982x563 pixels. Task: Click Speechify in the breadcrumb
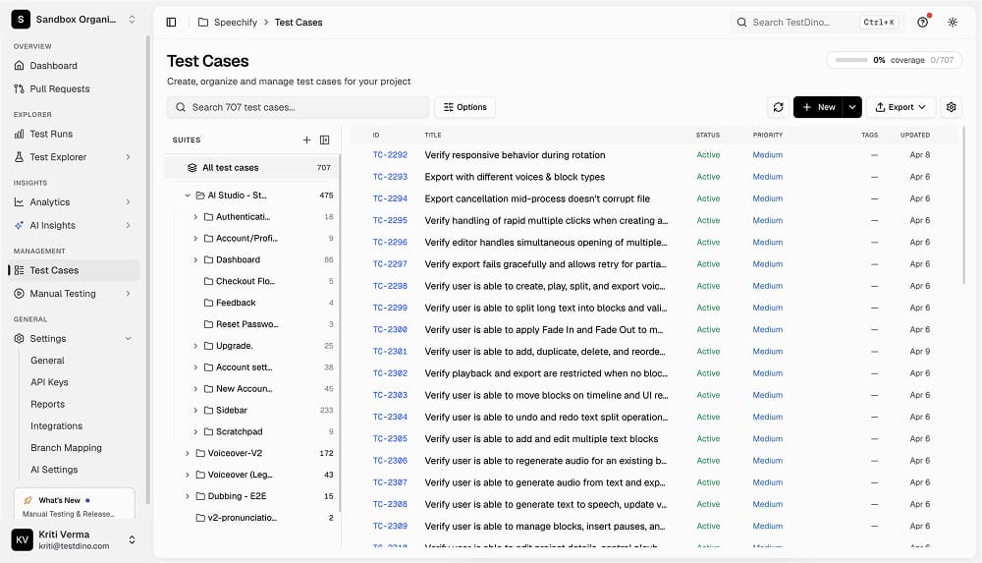click(x=236, y=22)
